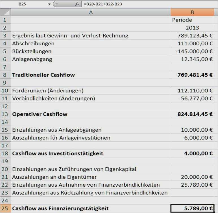Viewport: 218px width, 213px height.
Task: Select 'Ergebnis laut Gewinn- und Verlust-Rechnung' cell
Action: pyautogui.click(x=91, y=35)
